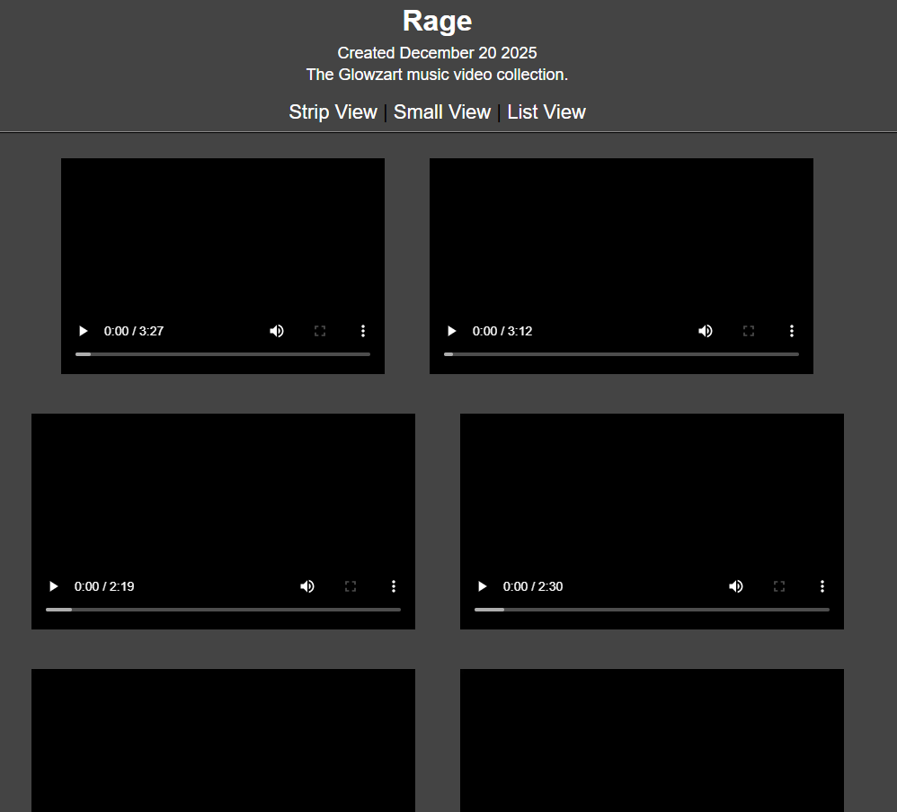
Task: Enter fullscreen on the 3:12 video
Action: tap(749, 331)
